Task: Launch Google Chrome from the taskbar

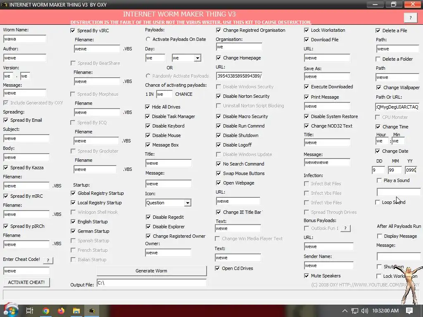Action: [46, 311]
